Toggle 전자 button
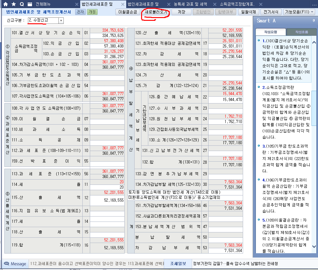 click(x=80, y=12)
